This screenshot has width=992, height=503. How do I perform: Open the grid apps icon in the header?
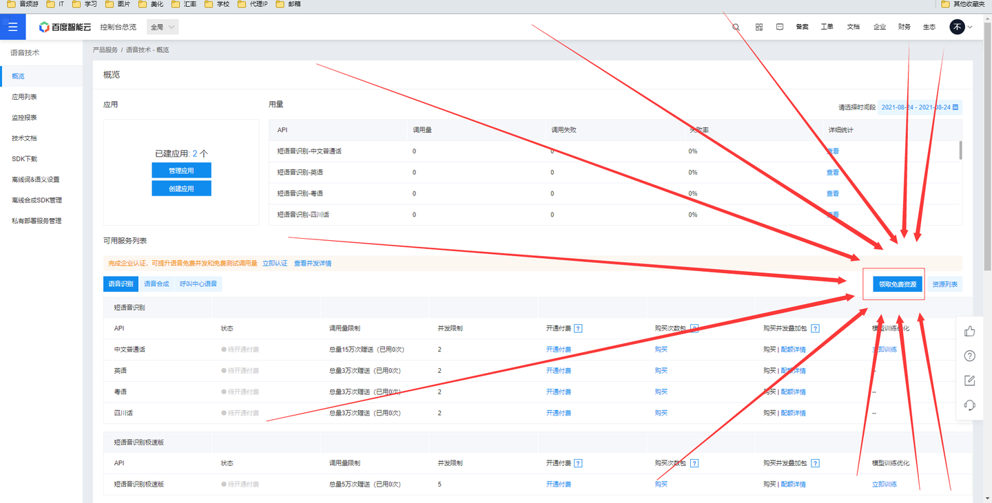(759, 27)
